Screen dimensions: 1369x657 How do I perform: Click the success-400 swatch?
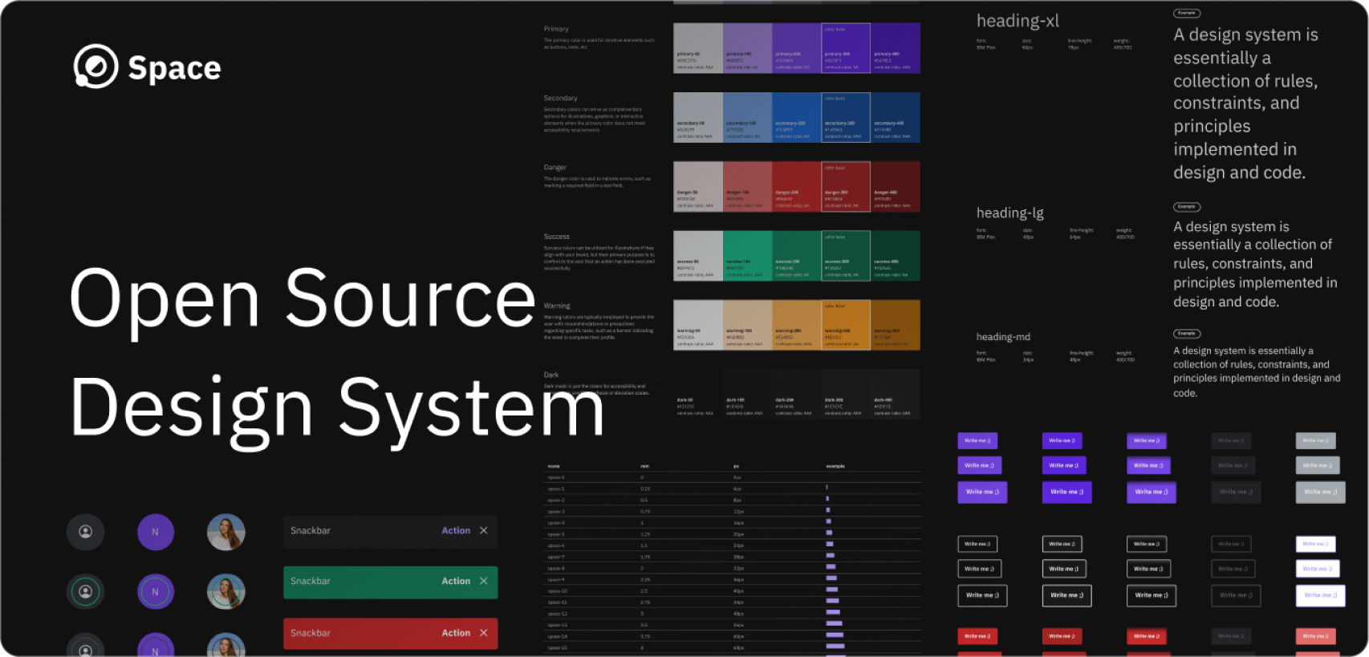click(x=896, y=256)
